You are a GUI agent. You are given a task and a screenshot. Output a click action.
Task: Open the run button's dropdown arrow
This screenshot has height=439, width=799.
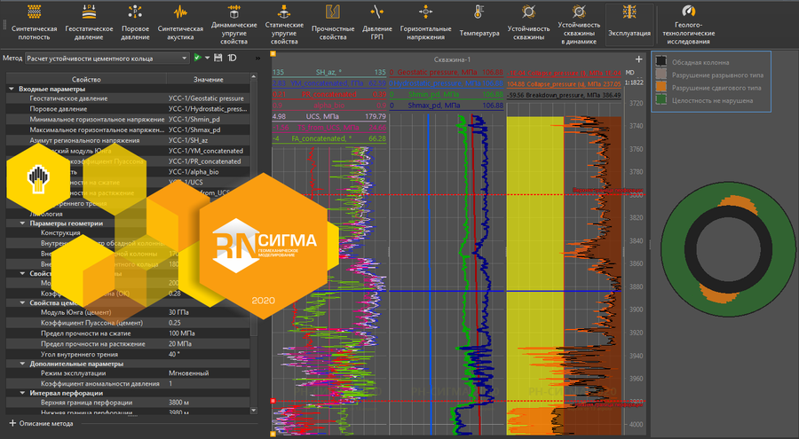tap(207, 58)
